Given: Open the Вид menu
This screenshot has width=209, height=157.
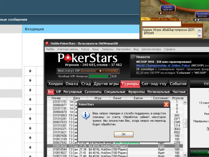Looking at the screenshot, I should (136, 49).
